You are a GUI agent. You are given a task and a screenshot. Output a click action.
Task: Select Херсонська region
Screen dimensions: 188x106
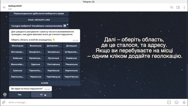pyautogui.click(x=71, y=71)
